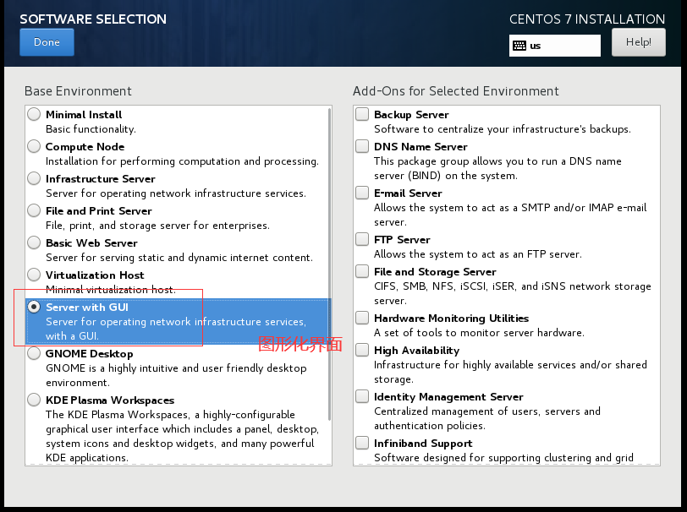Screen dimensions: 687x512
Task: Select Compute Node radio button
Action: point(34,146)
